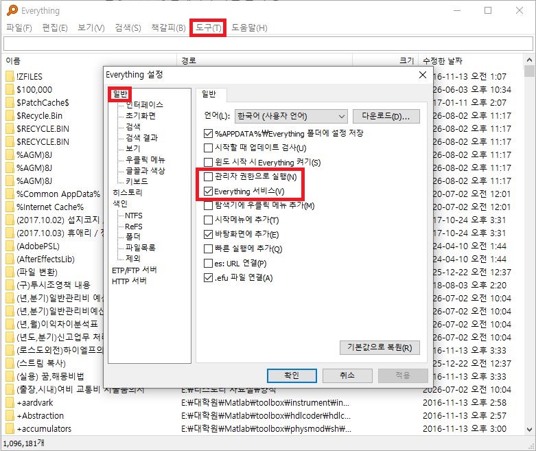Click folder icon beside $Recycle.Bin

(10, 115)
